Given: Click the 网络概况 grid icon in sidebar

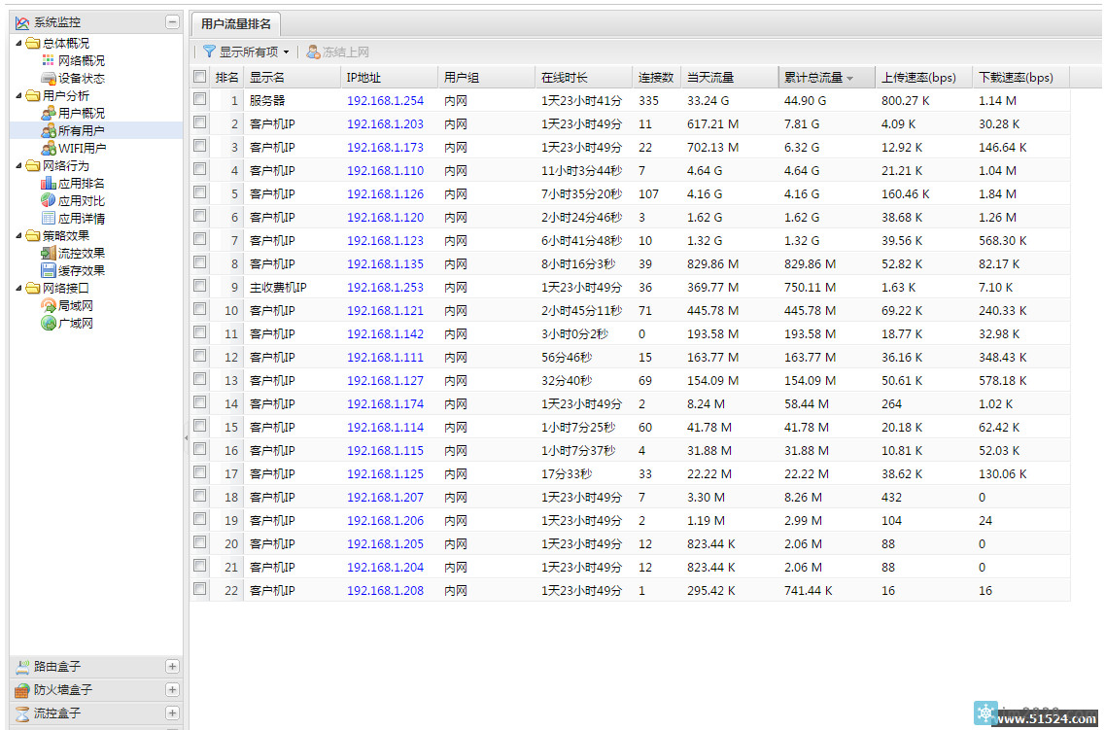Looking at the screenshot, I should pos(49,60).
